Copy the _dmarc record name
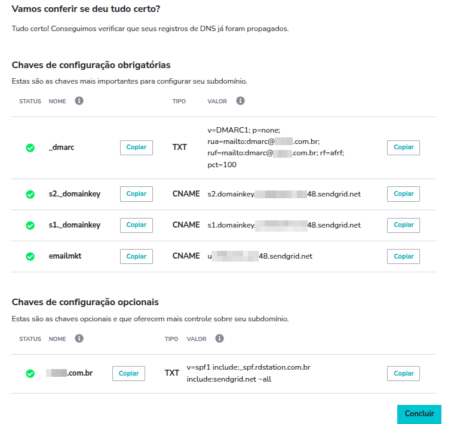451x424 pixels. [136, 148]
